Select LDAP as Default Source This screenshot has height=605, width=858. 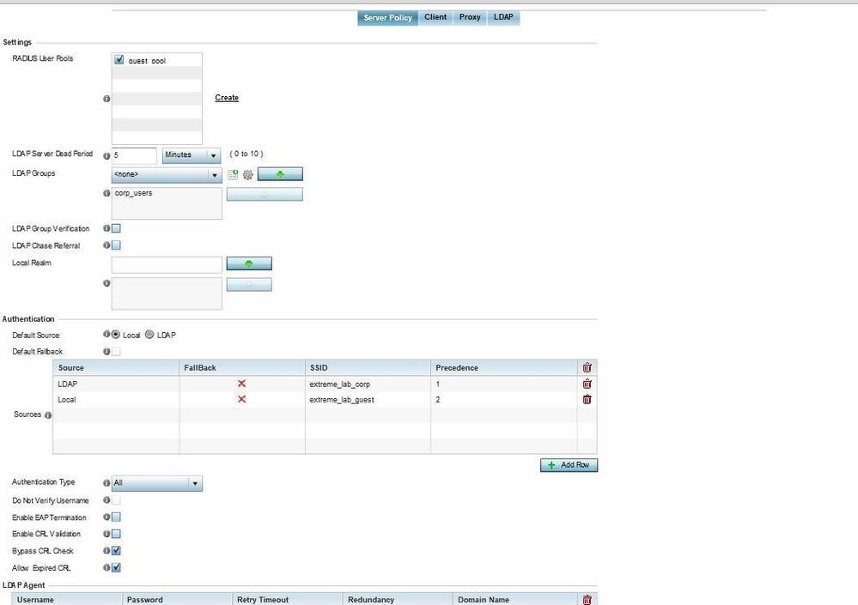[x=149, y=335]
